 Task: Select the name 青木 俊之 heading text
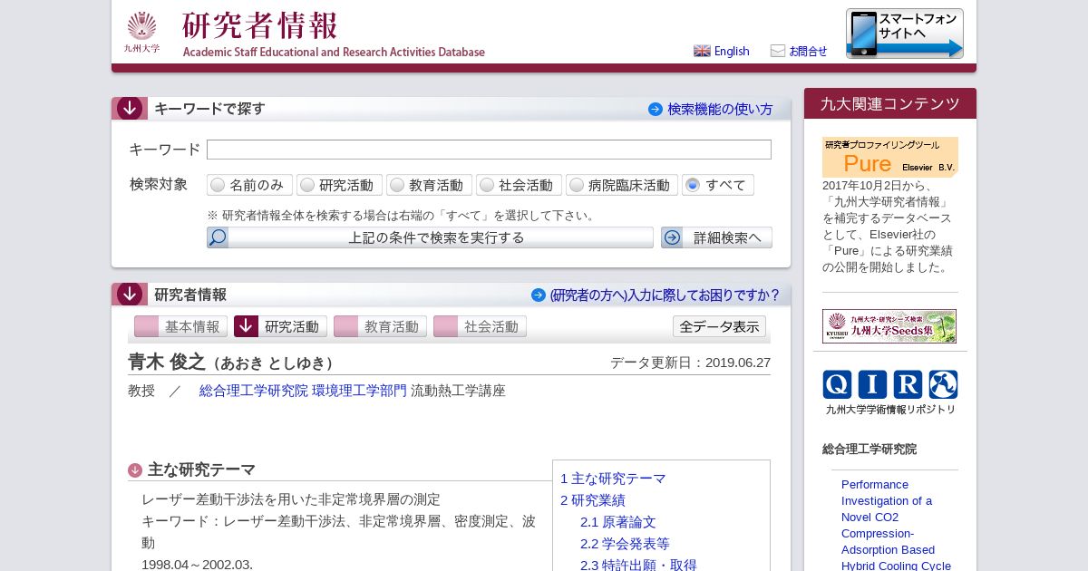[167, 362]
